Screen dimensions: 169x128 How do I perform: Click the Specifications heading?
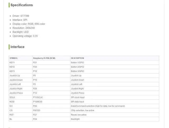22,5
